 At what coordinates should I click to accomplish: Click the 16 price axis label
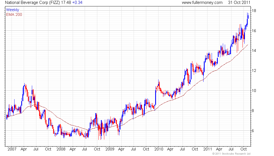coord(254,31)
